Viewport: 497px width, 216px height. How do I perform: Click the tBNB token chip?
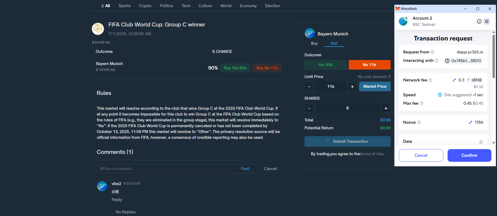click(474, 80)
